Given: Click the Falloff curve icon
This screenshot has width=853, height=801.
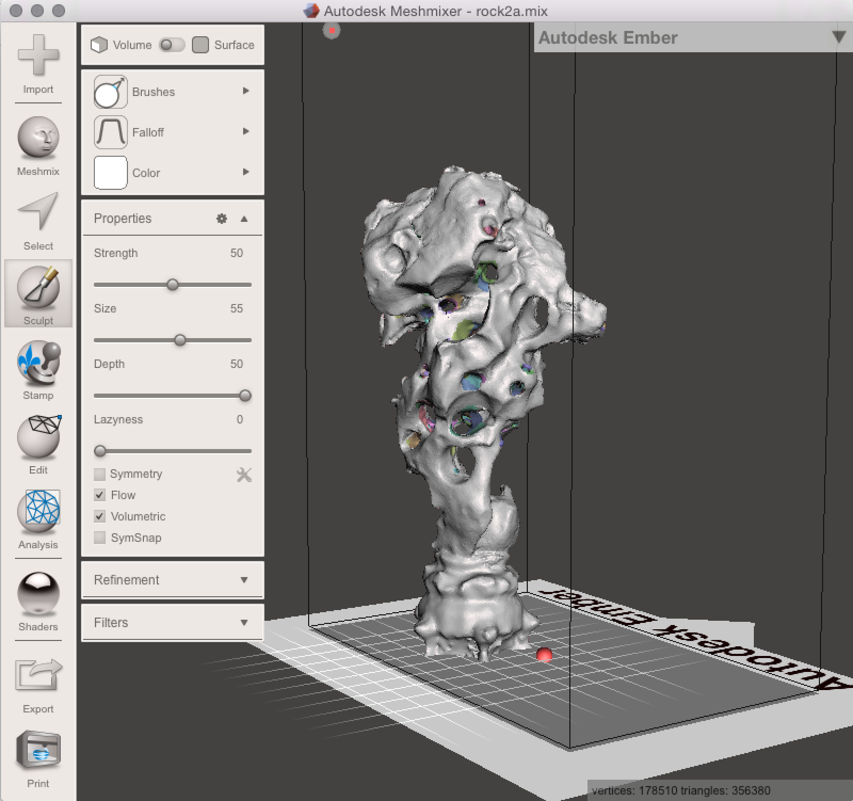Looking at the screenshot, I should pyautogui.click(x=110, y=132).
